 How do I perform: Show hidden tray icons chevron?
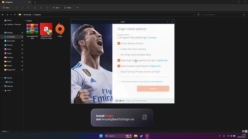220,136
